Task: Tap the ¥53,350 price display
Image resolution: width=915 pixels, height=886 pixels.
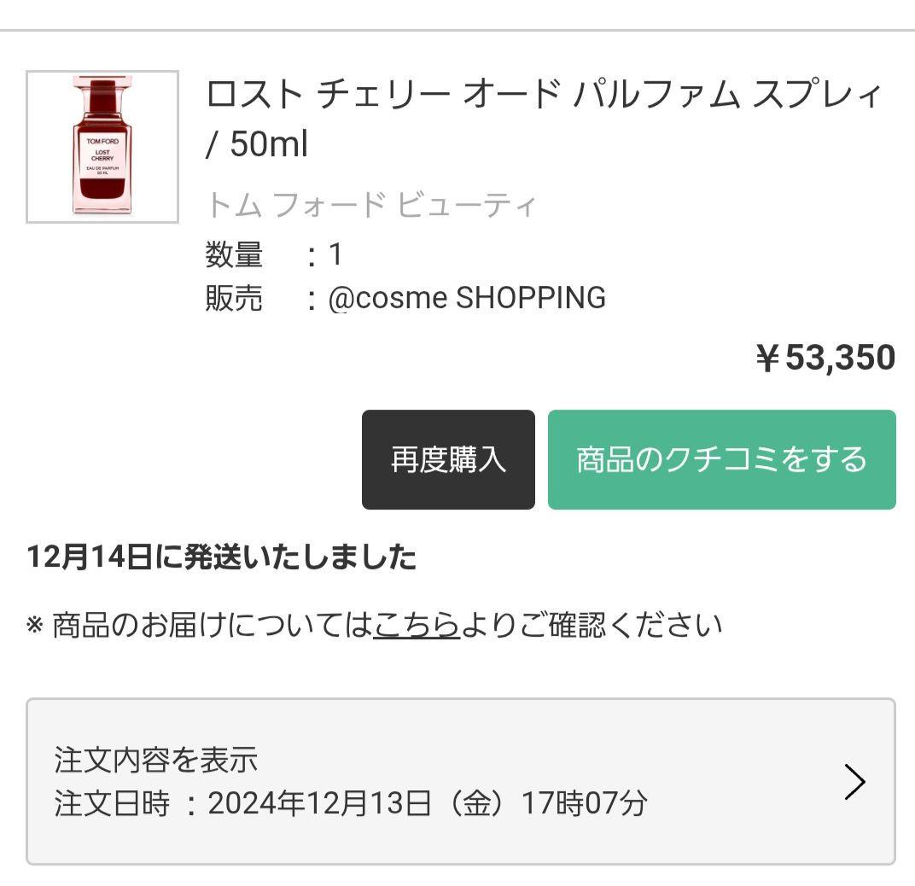Action: pos(824,358)
